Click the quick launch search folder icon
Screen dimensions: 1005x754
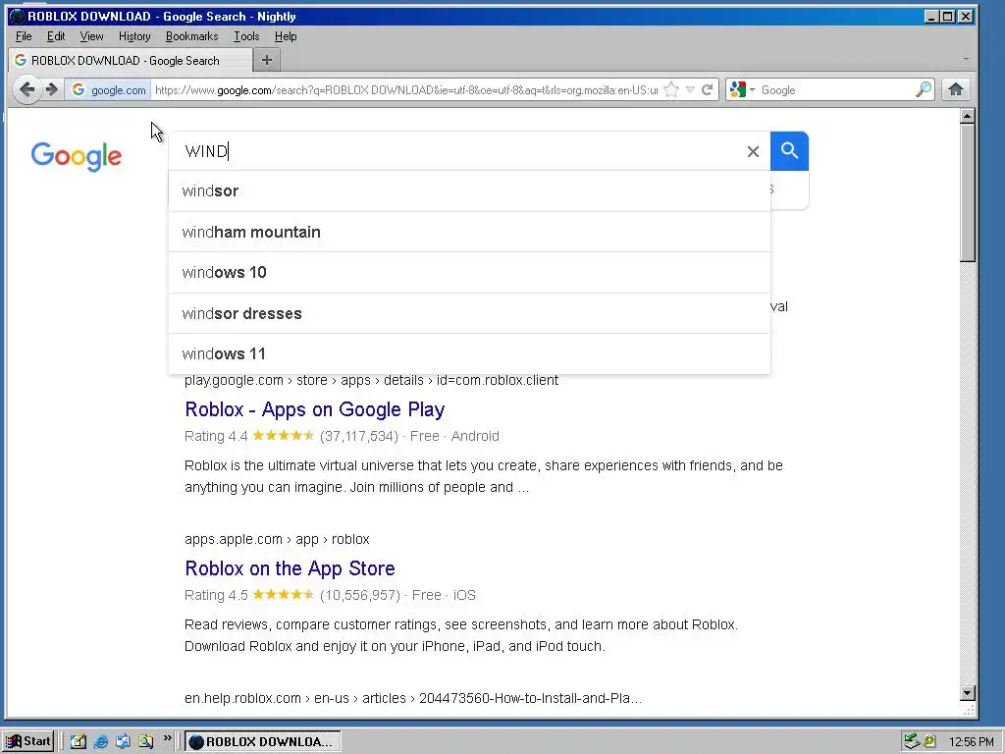[x=146, y=742]
